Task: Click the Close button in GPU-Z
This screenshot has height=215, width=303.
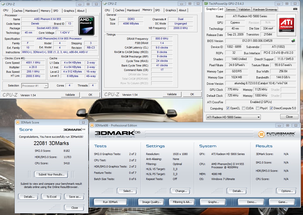Action: [289, 117]
